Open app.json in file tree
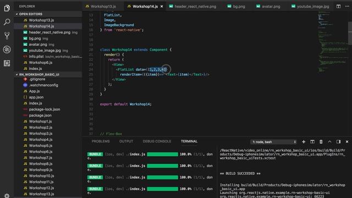Screen dimensions: 352x198 point(48,97)
